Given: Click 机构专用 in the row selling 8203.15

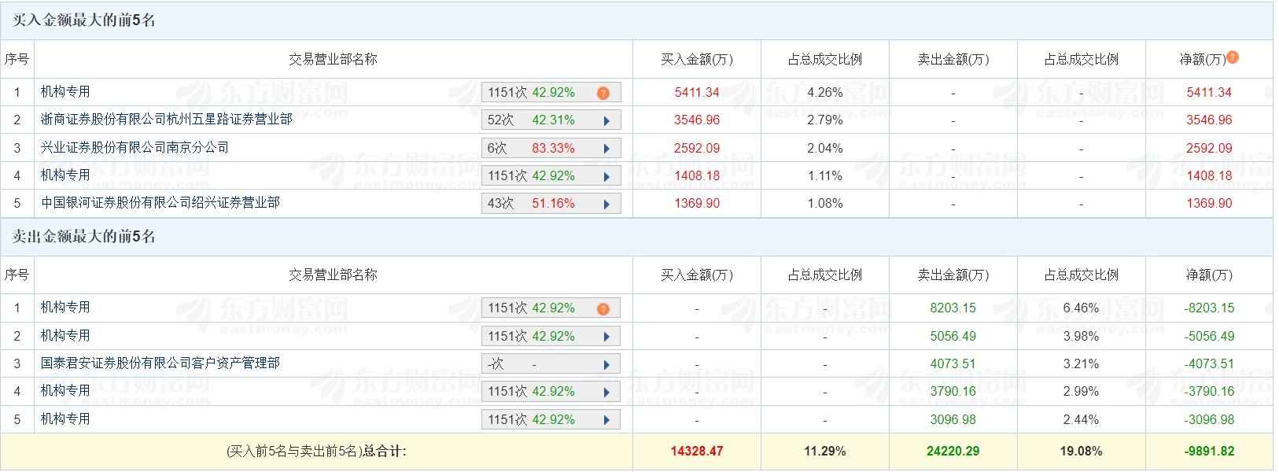Looking at the screenshot, I should point(65,308).
